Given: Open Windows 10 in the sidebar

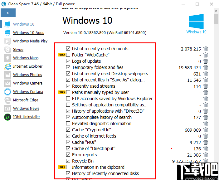Looking at the screenshot, I should (24, 24).
